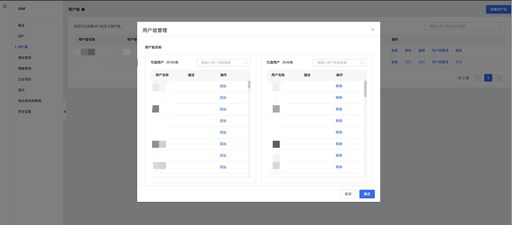Image resolution: width=512 pixels, height=225 pixels.
Task: Click 添加 for the fifth available user
Action: point(223,132)
